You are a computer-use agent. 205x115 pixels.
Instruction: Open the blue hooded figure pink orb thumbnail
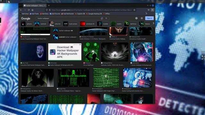[142, 52]
